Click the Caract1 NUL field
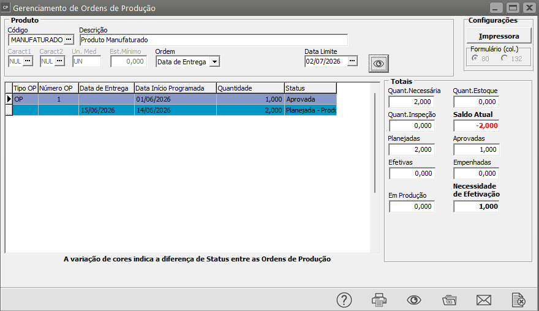539x311 pixels. (x=16, y=61)
